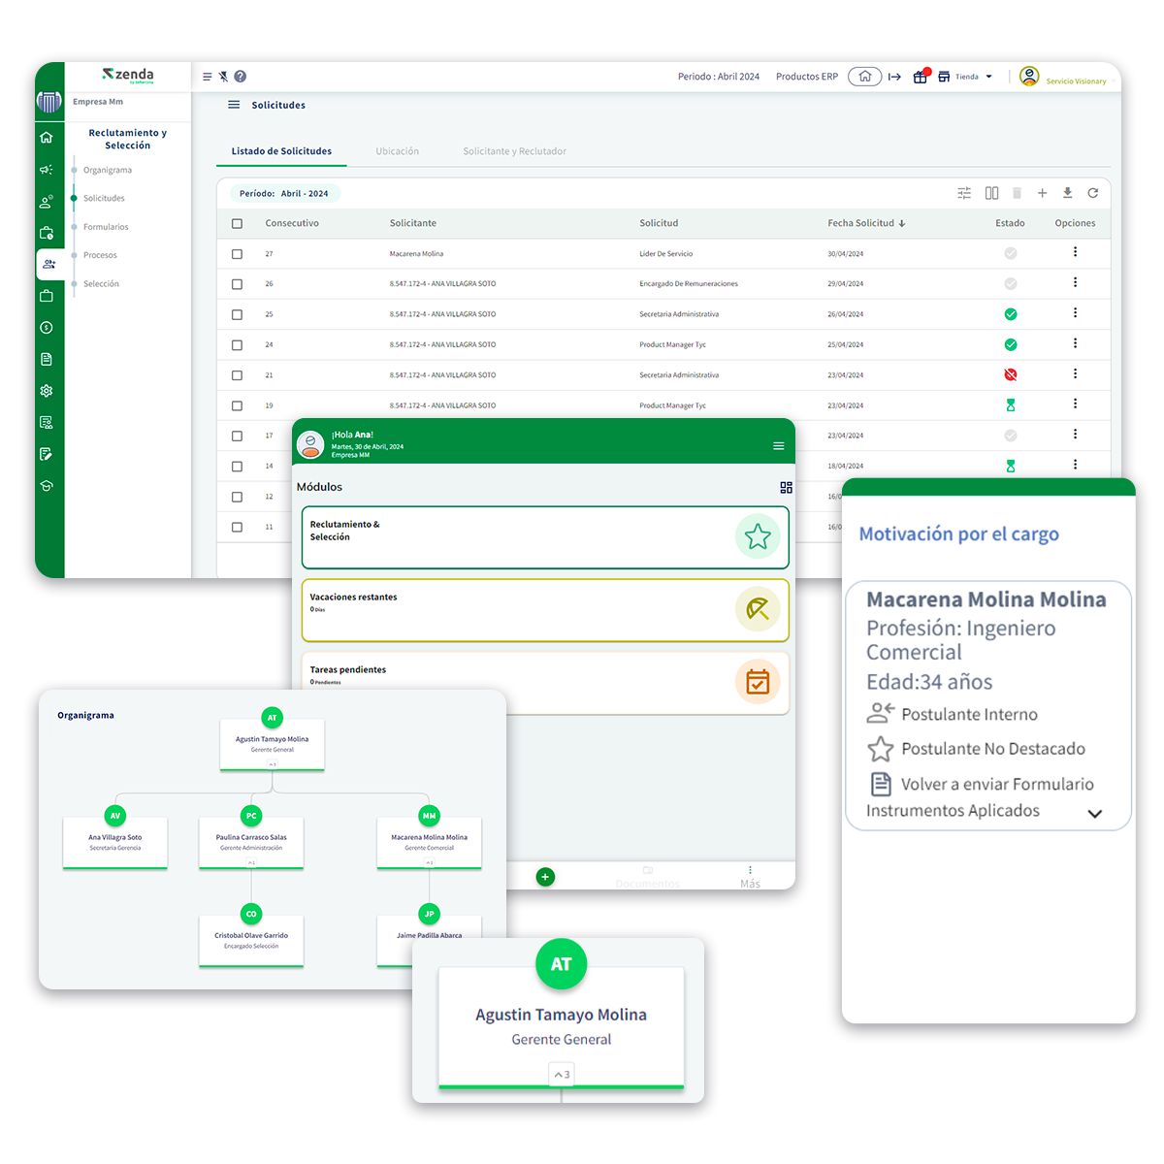
Task: Check the select-all checkbox in the table header
Action: [237, 224]
